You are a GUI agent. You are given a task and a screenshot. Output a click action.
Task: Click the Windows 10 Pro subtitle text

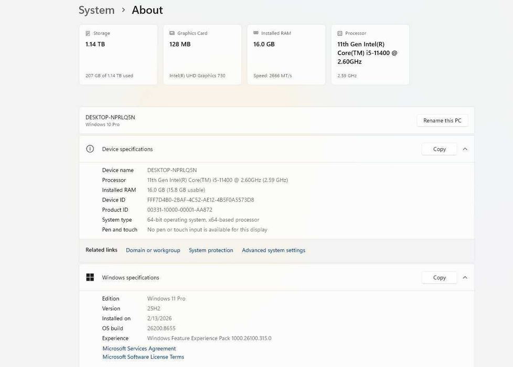[x=102, y=124]
